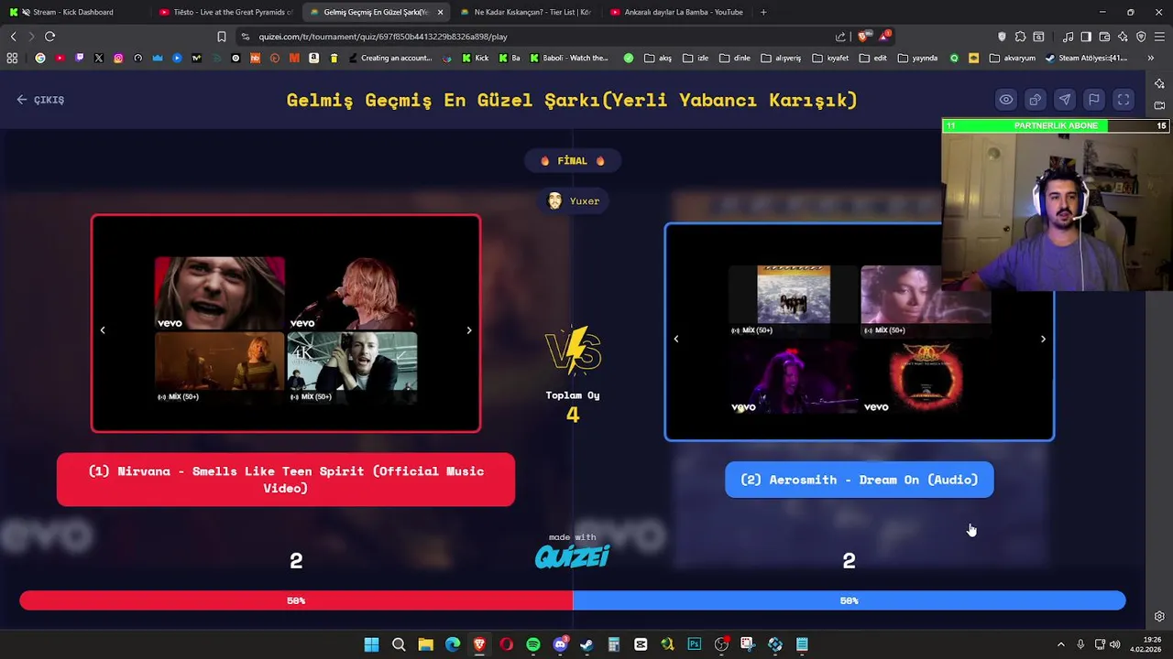
Task: Click next arrow on Aerosmith video card
Action: click(x=1043, y=339)
